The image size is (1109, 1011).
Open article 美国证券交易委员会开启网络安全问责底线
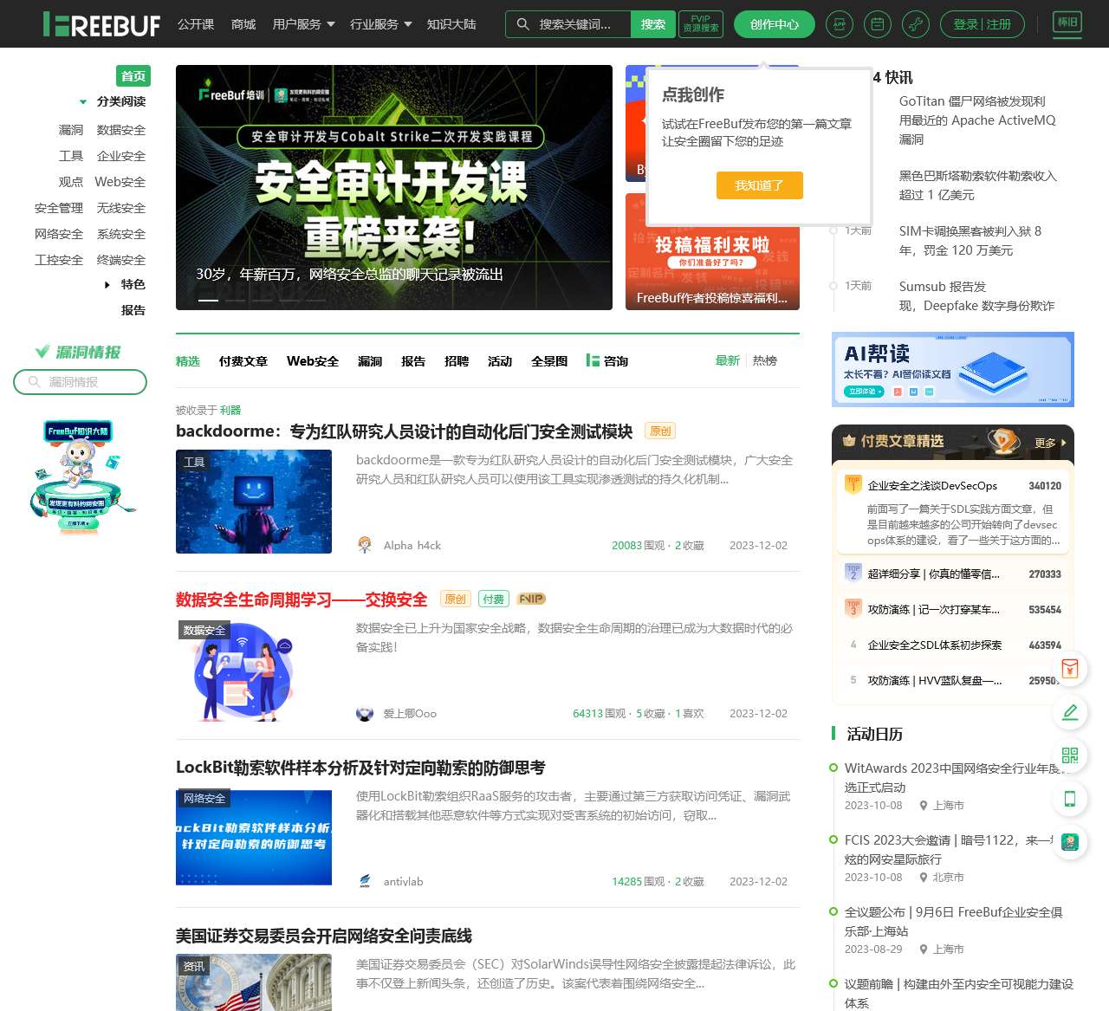point(324,936)
